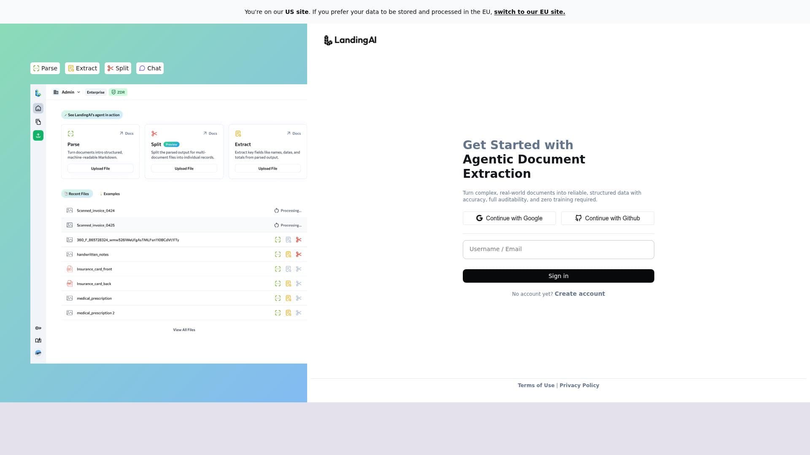Screen dimensions: 810x455
Task: Open Docs link on the Extract card
Action: pos(294,134)
